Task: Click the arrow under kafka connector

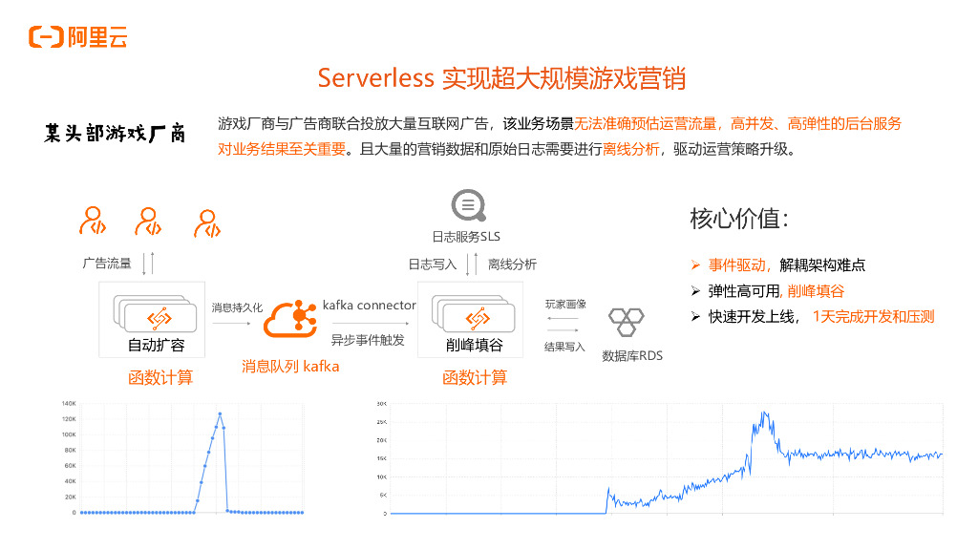Action: click(371, 323)
